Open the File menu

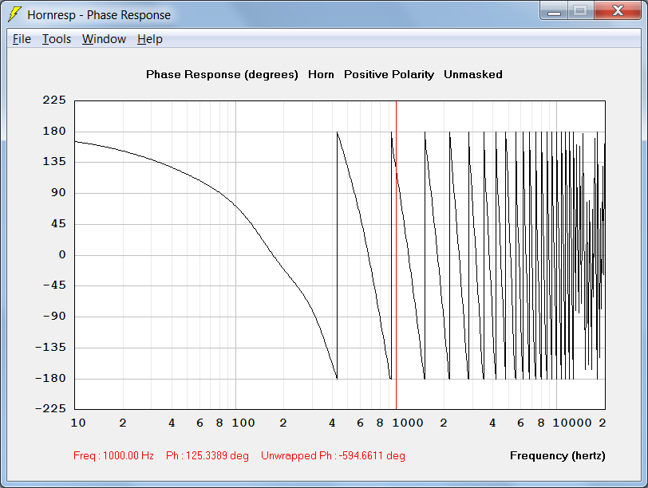click(22, 39)
